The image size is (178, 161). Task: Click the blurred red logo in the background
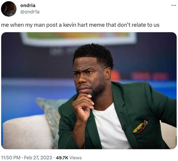click(x=116, y=75)
